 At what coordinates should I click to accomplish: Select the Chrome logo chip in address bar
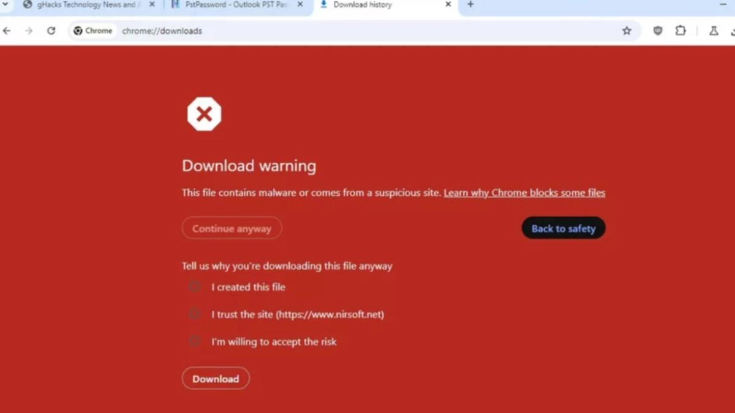click(92, 31)
